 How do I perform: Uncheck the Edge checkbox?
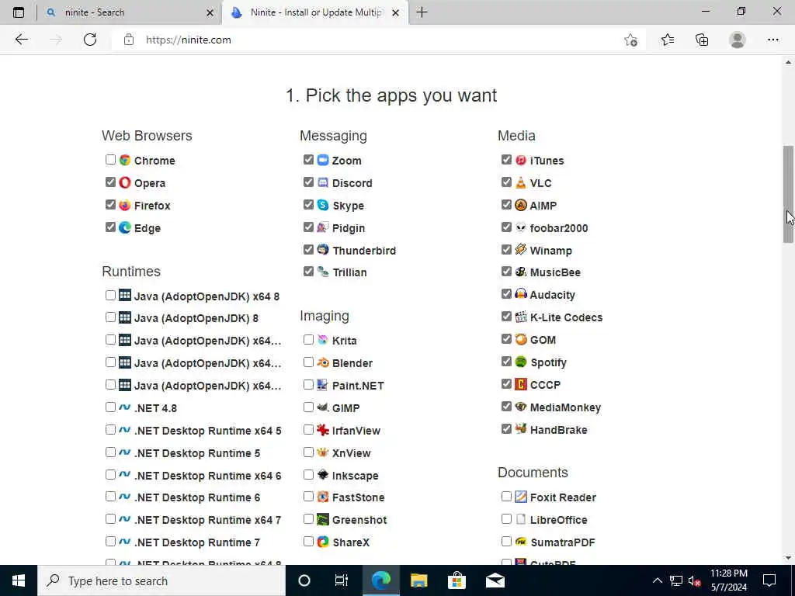click(110, 227)
